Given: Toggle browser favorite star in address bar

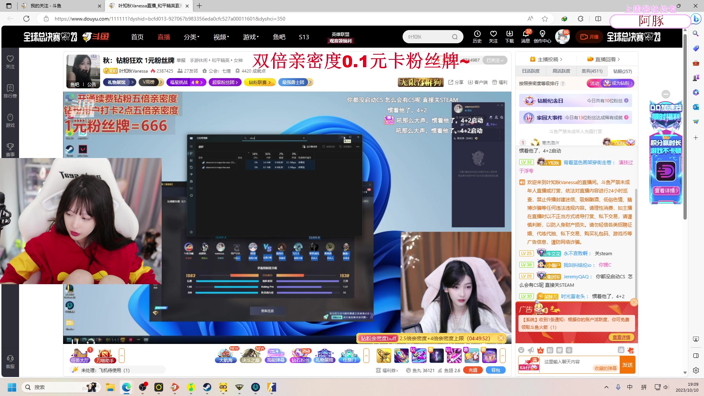Looking at the screenshot, I should (545, 19).
